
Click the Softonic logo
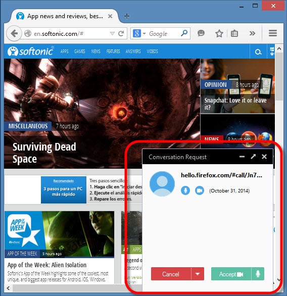pos(31,51)
